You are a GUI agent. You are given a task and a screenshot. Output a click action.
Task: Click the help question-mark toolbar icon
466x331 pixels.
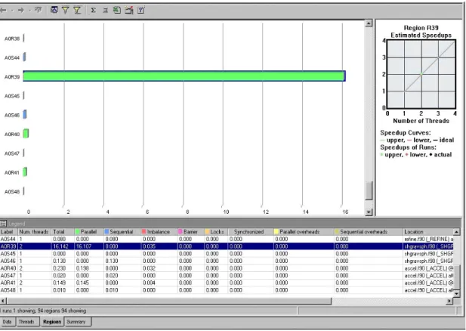coord(141,10)
